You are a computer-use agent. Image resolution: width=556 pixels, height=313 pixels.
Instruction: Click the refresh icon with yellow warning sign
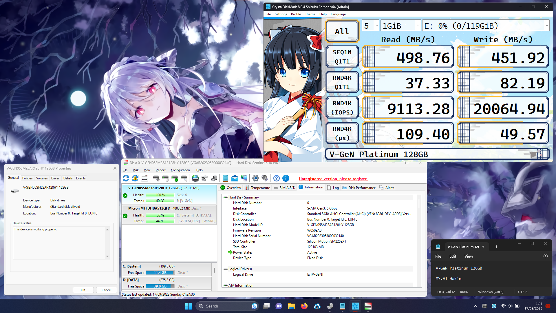(135, 178)
